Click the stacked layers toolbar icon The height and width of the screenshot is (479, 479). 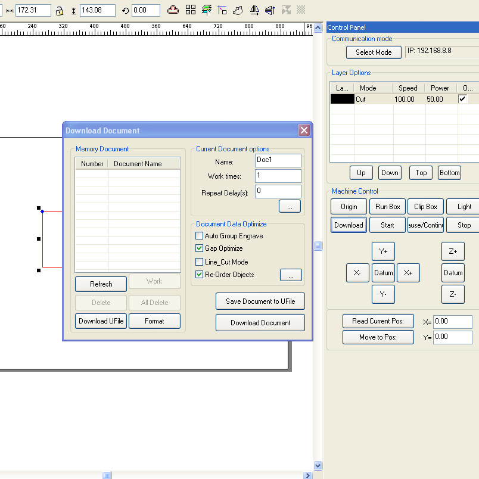pos(207,10)
